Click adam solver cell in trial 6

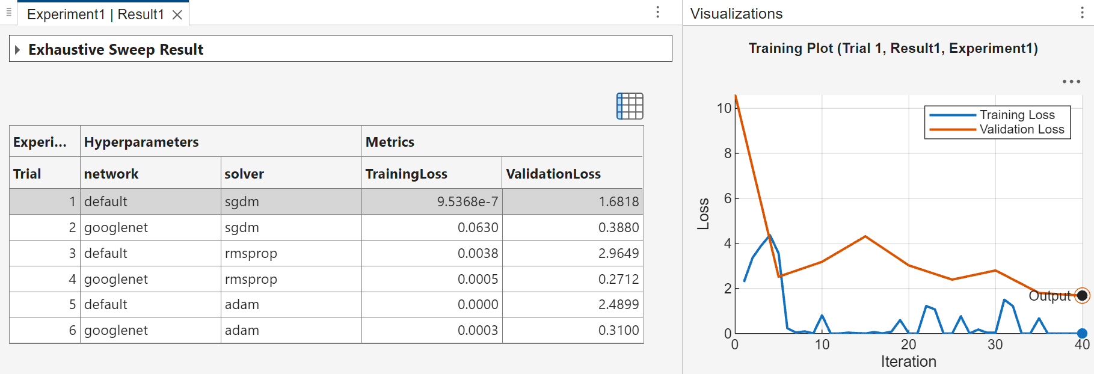291,330
